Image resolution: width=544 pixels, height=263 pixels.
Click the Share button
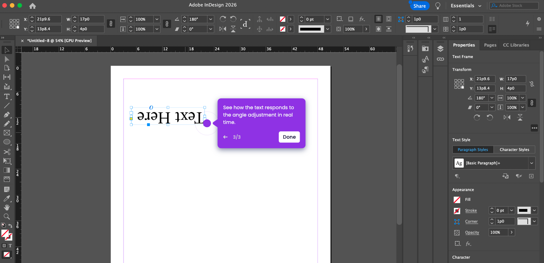pos(419,6)
